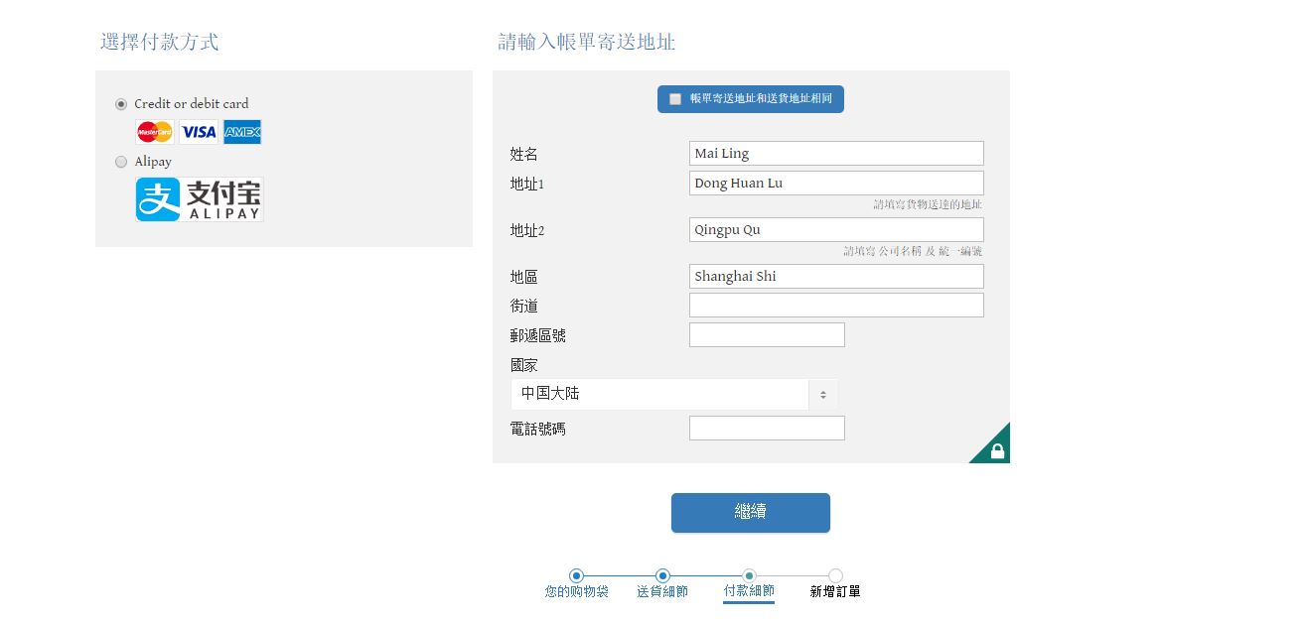Click the 請填寫貨物送達的地址 hint text
This screenshot has height=624, width=1307.
[x=928, y=204]
